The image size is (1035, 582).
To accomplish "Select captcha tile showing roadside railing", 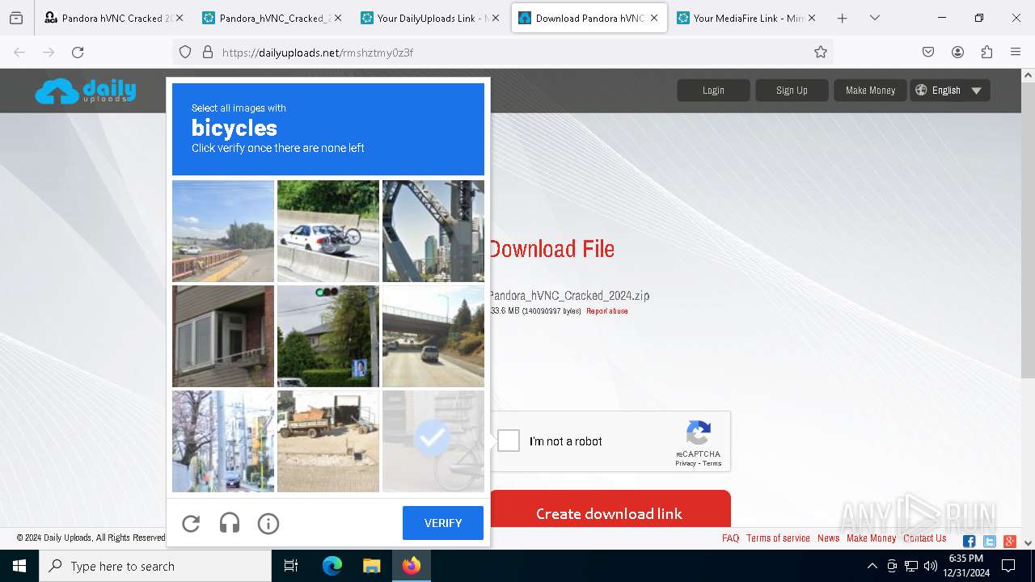I will tap(223, 231).
